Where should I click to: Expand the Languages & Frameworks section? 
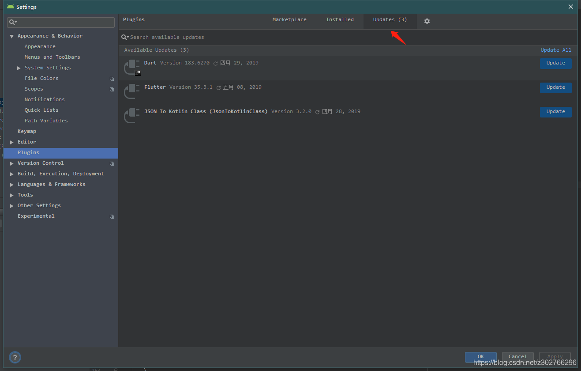click(x=12, y=185)
